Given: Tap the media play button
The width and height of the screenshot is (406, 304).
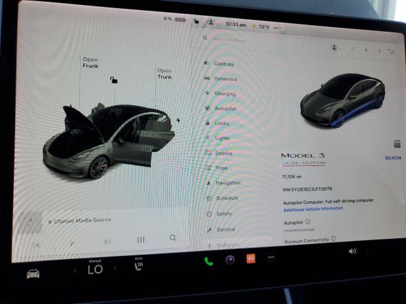Looking at the screenshot, I should pos(72,243).
